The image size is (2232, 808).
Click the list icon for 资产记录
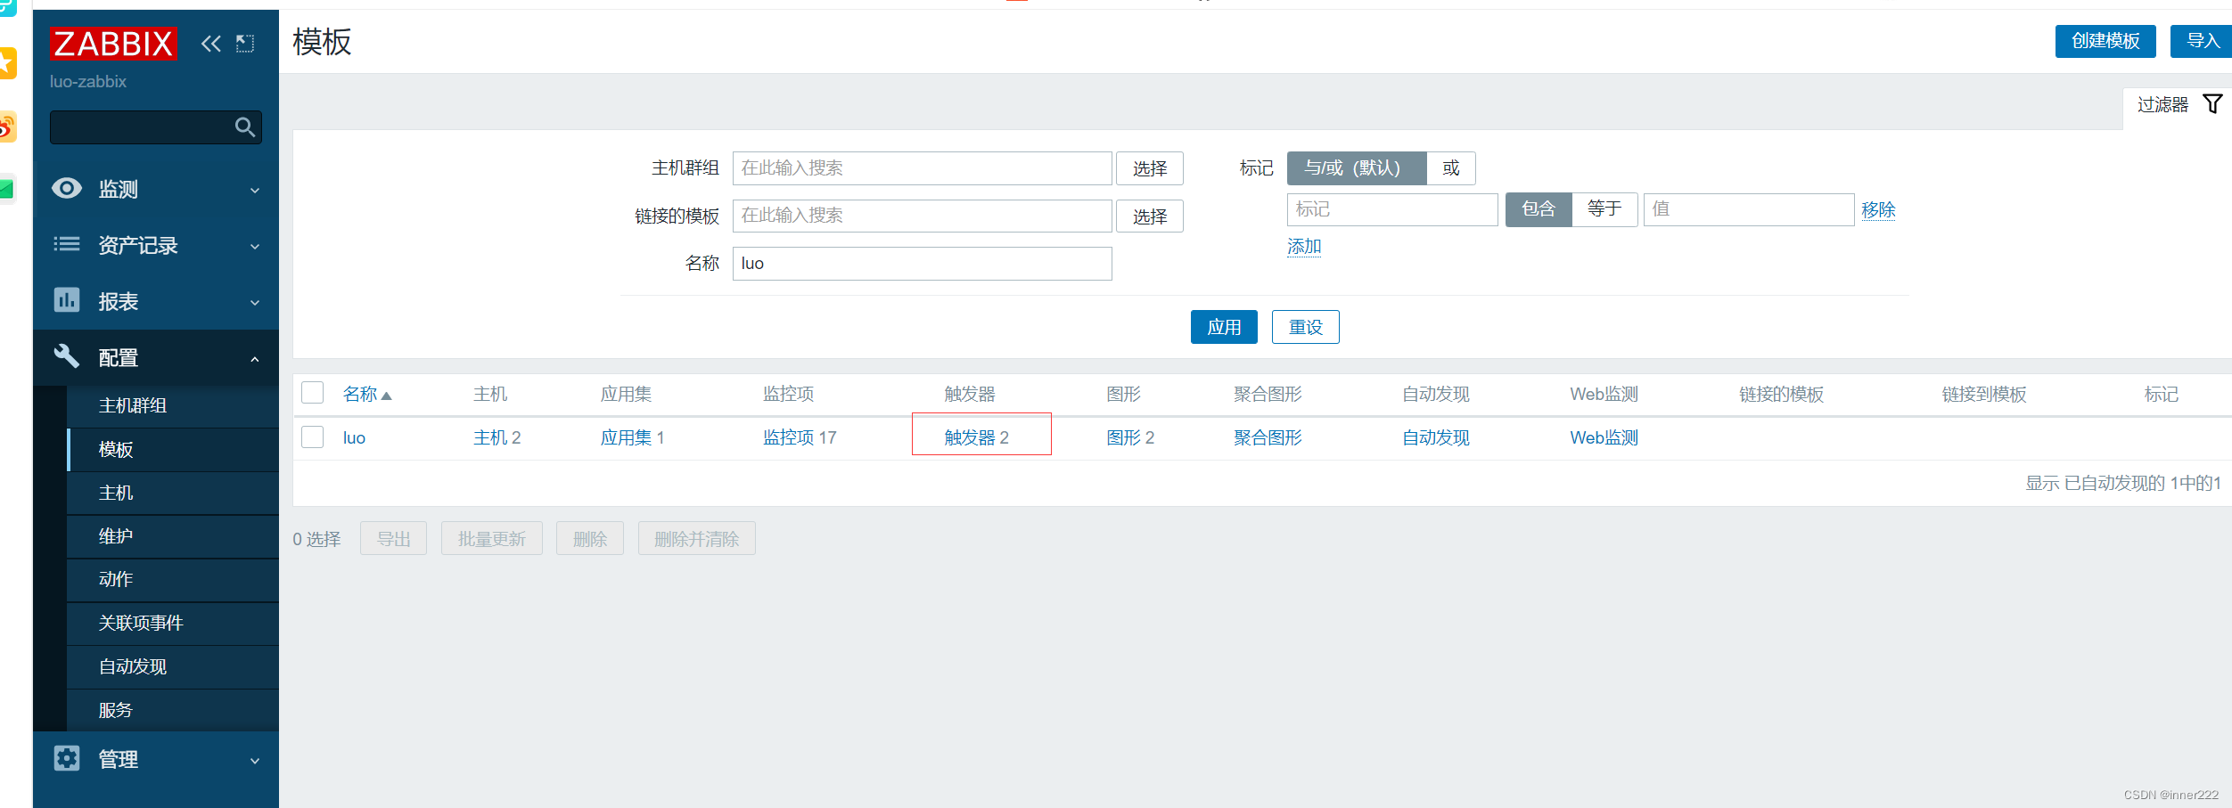point(67,244)
